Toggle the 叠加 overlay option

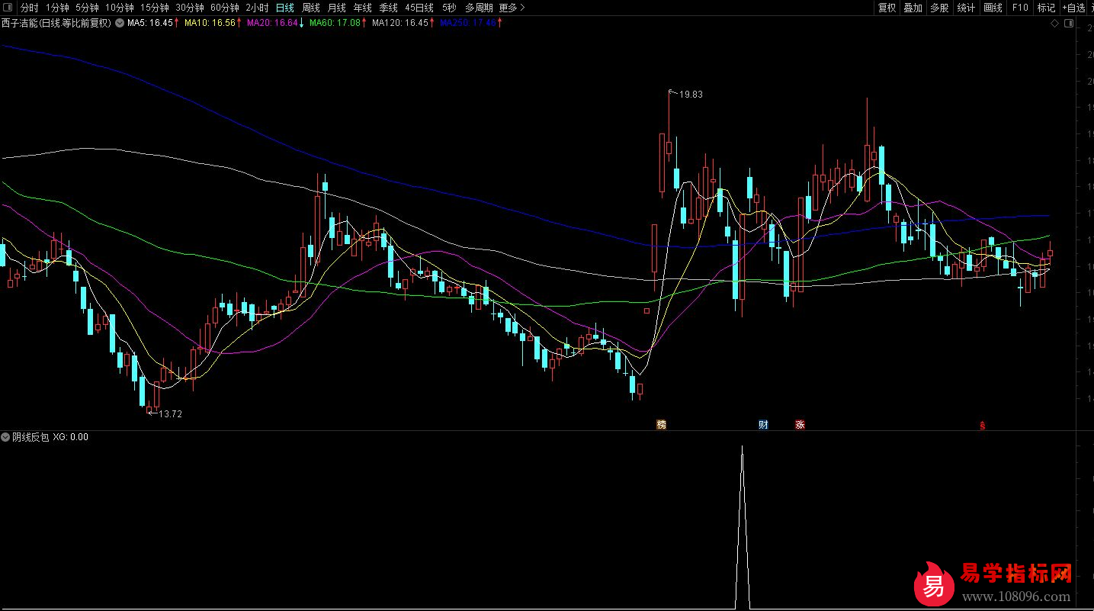[x=913, y=8]
